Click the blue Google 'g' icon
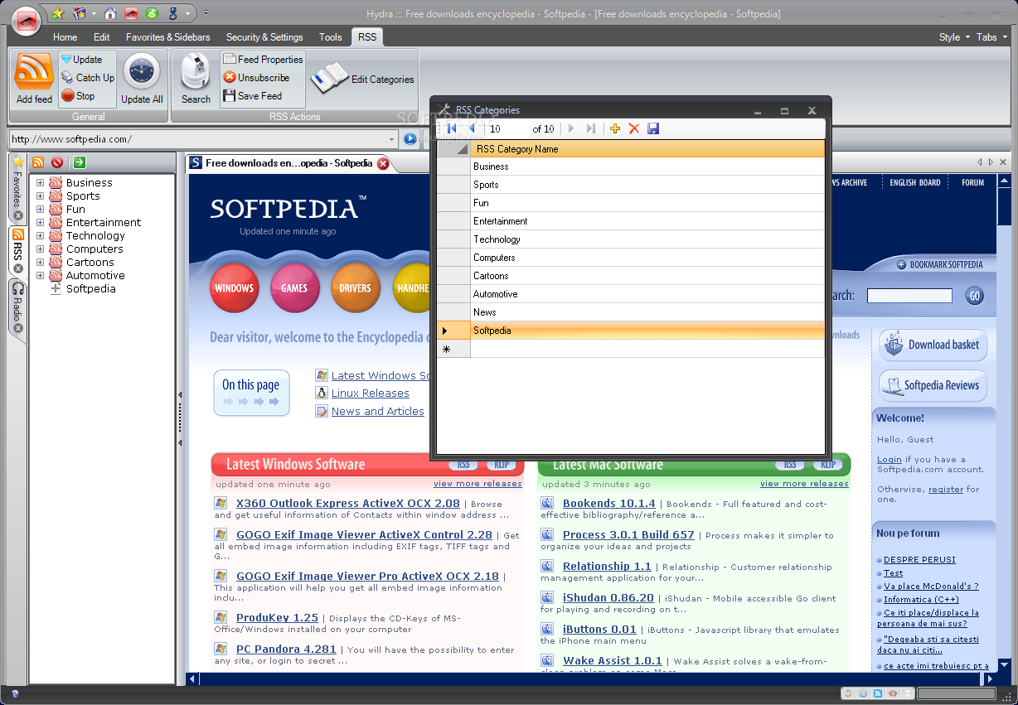 (173, 13)
